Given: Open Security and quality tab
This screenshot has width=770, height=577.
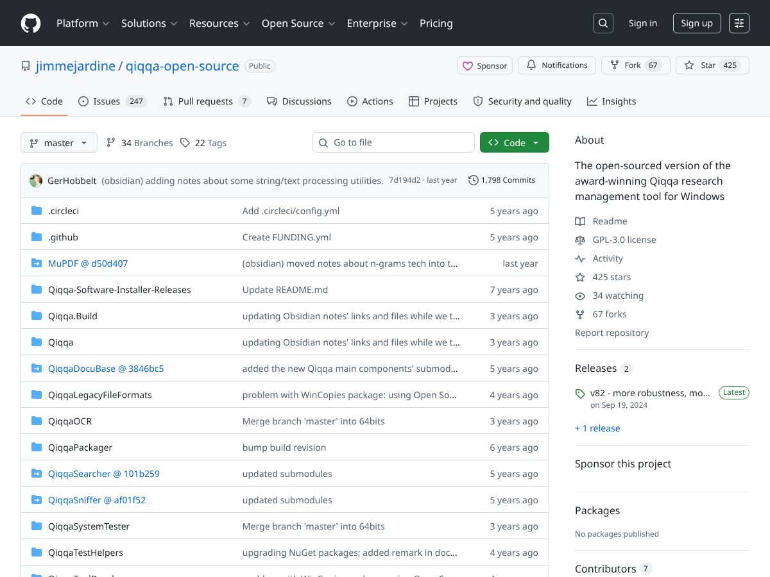Looking at the screenshot, I should point(522,101).
